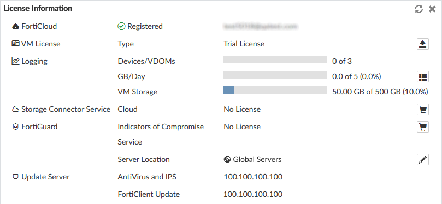This screenshot has height=204, width=442.
Task: Click the 'Global Servers' text
Action: (257, 159)
